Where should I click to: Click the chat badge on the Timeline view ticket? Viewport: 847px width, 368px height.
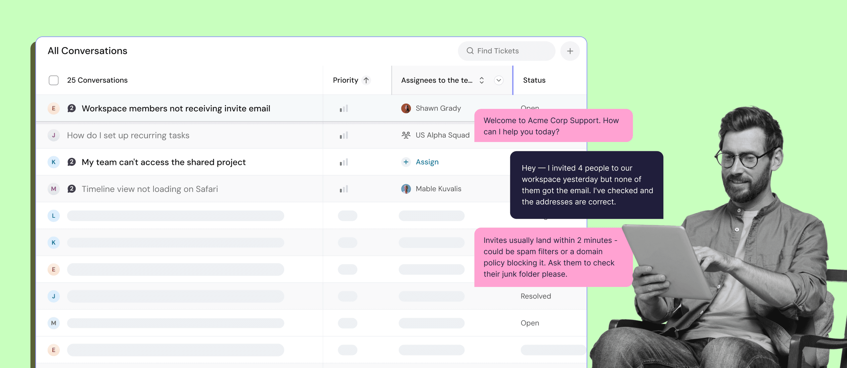pyautogui.click(x=71, y=189)
